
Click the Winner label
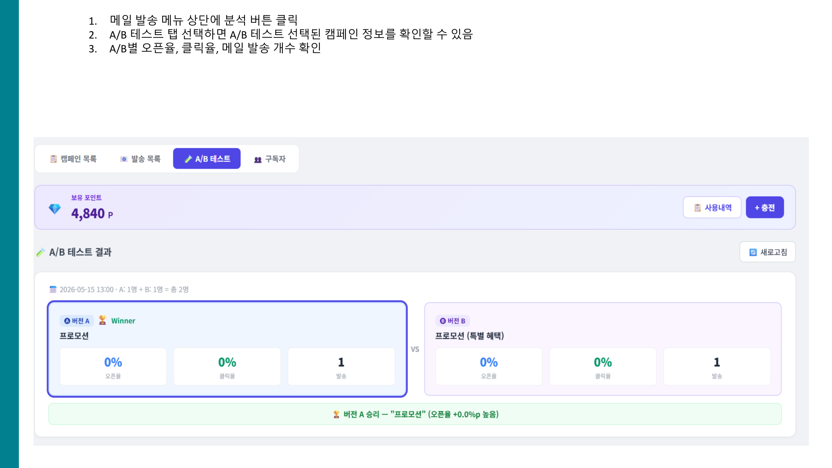pos(123,321)
